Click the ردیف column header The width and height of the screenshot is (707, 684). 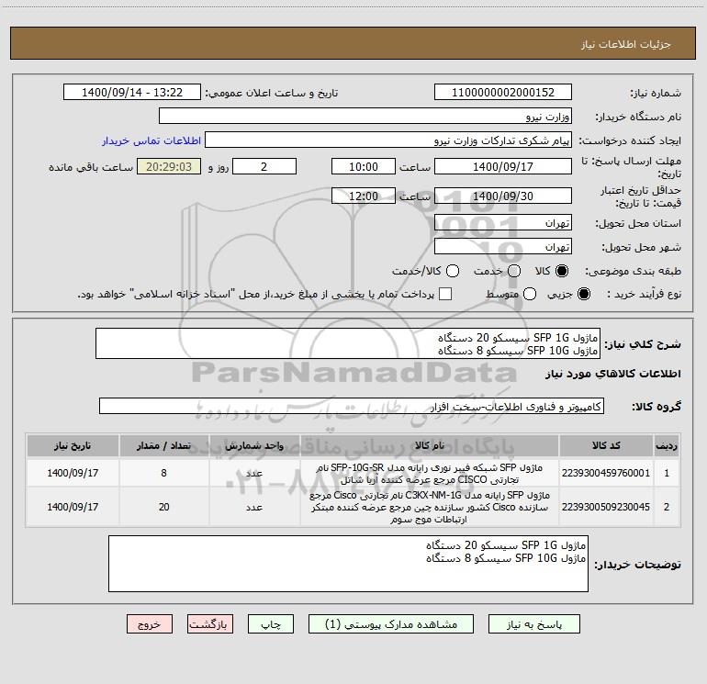pyautogui.click(x=667, y=445)
